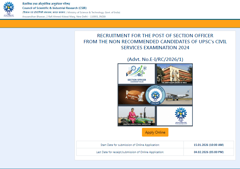Click the Recruitment for Section Officer heading

(x=155, y=41)
